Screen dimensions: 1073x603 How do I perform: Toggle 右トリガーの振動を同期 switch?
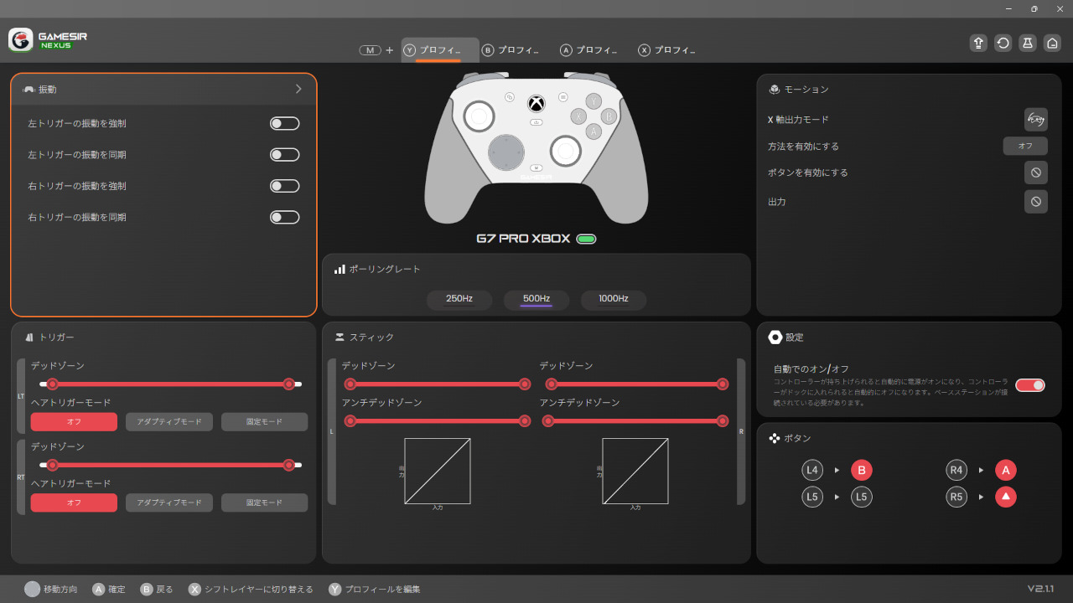click(284, 218)
